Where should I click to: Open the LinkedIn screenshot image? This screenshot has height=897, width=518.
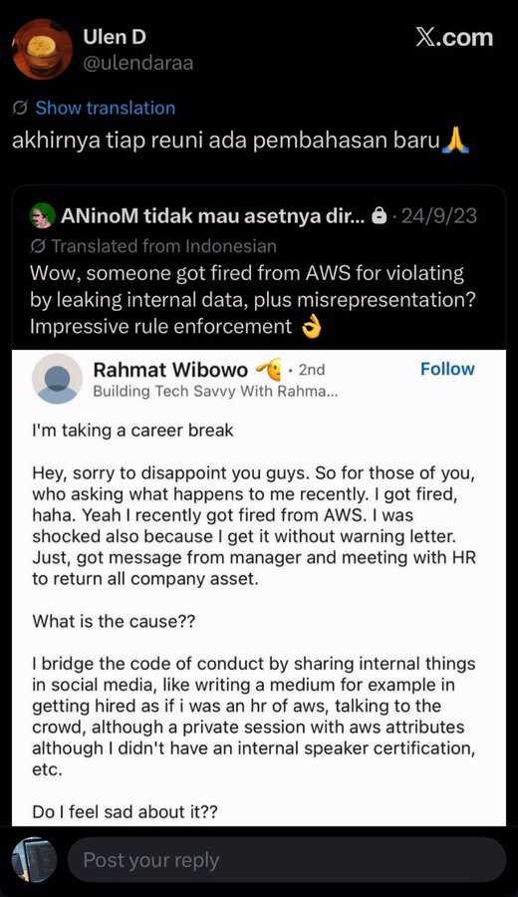[259, 587]
